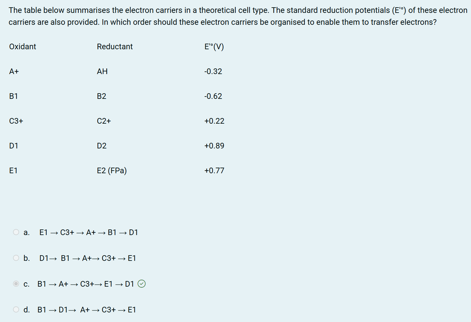Viewport: 471px width, 322px height.
Task: Click the E2 (FPa) reductant cell
Action: click(x=112, y=171)
